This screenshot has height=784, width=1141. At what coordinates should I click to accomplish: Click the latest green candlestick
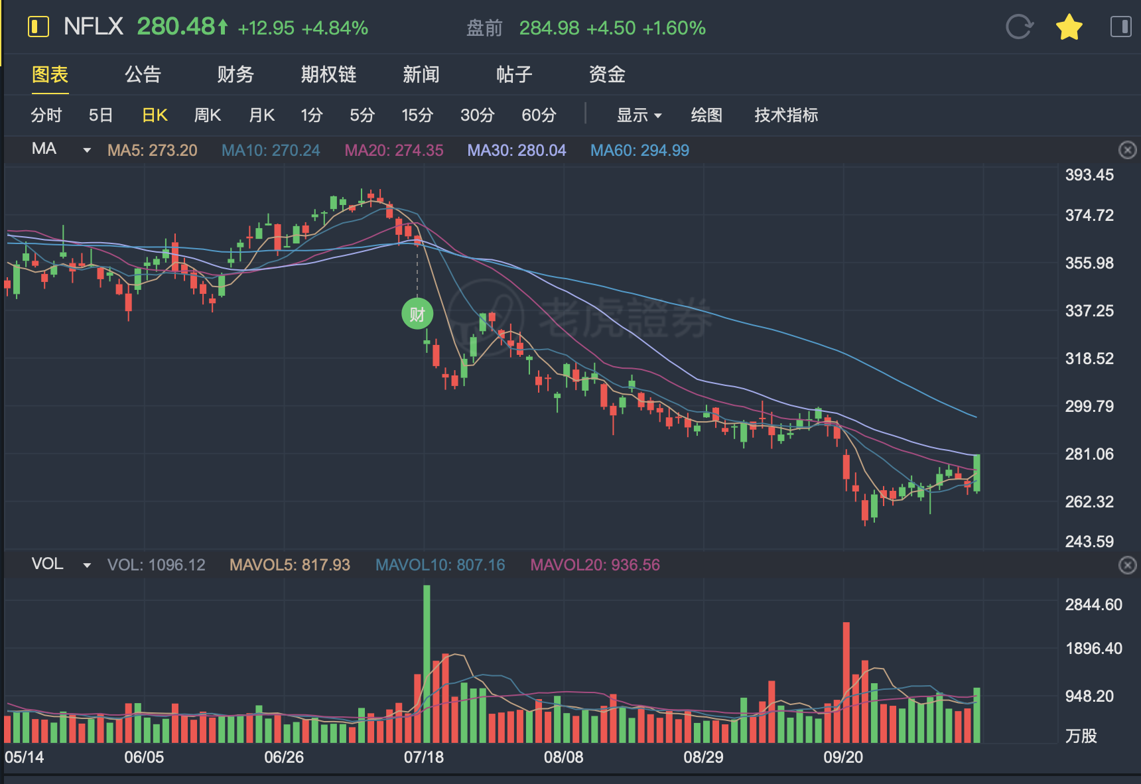point(976,473)
